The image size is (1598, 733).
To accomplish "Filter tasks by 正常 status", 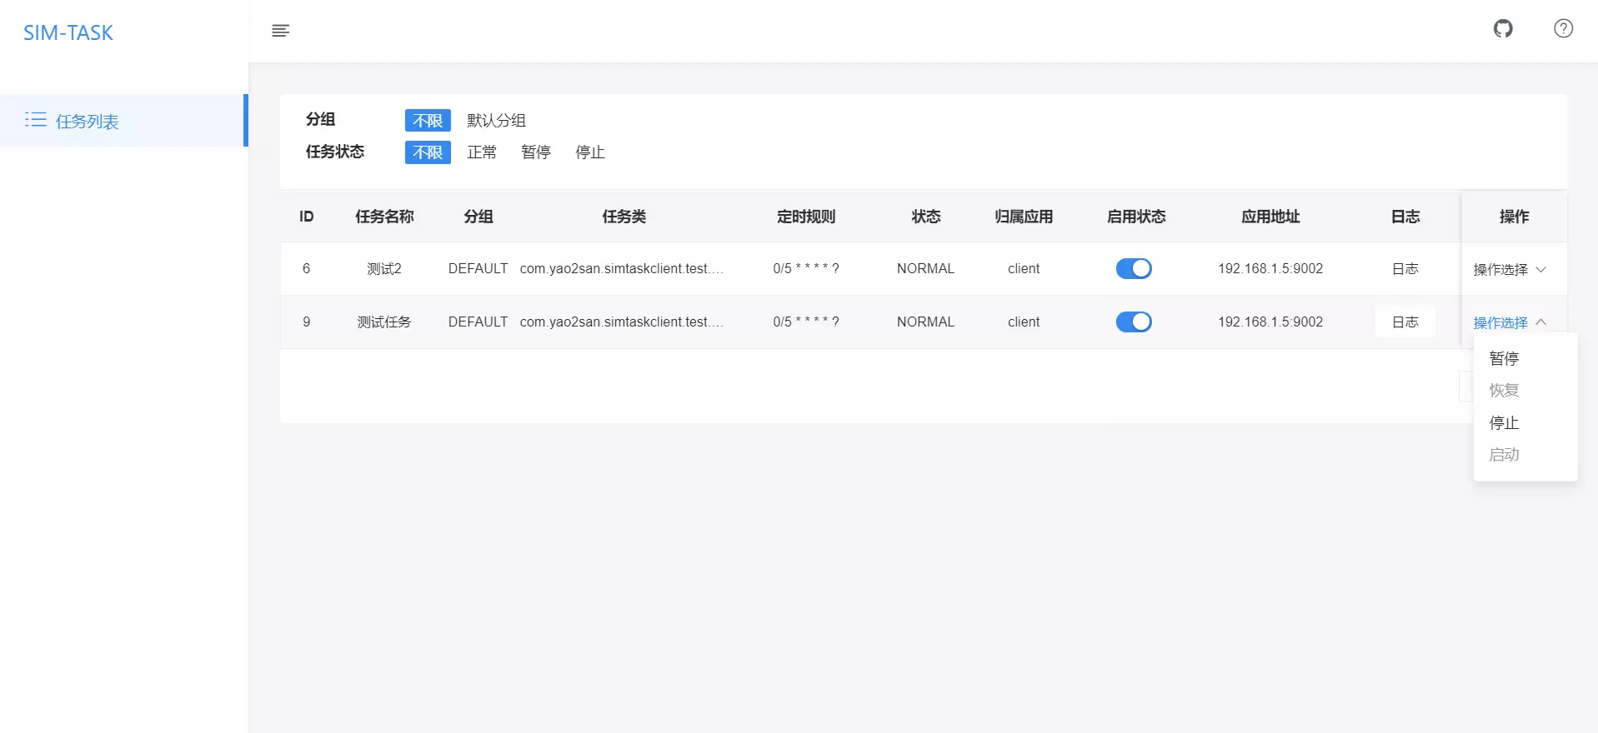I will [x=482, y=152].
